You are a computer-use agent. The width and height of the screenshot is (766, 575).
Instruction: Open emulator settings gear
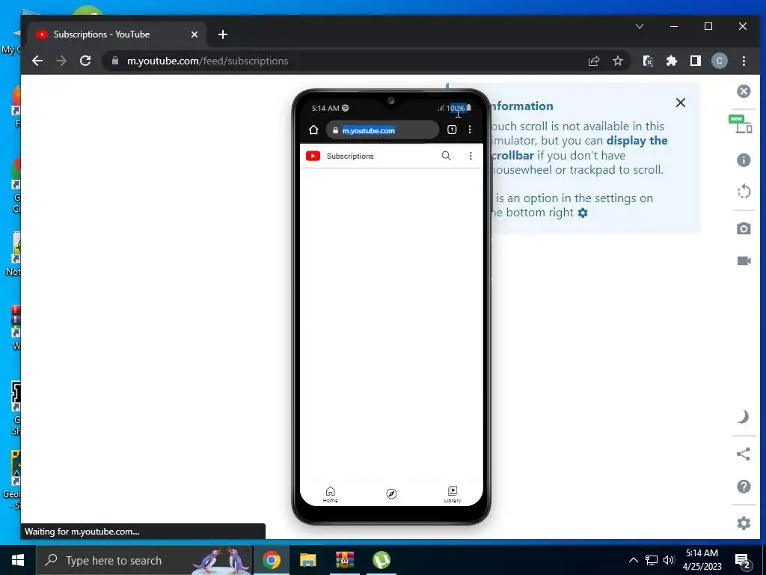744,523
